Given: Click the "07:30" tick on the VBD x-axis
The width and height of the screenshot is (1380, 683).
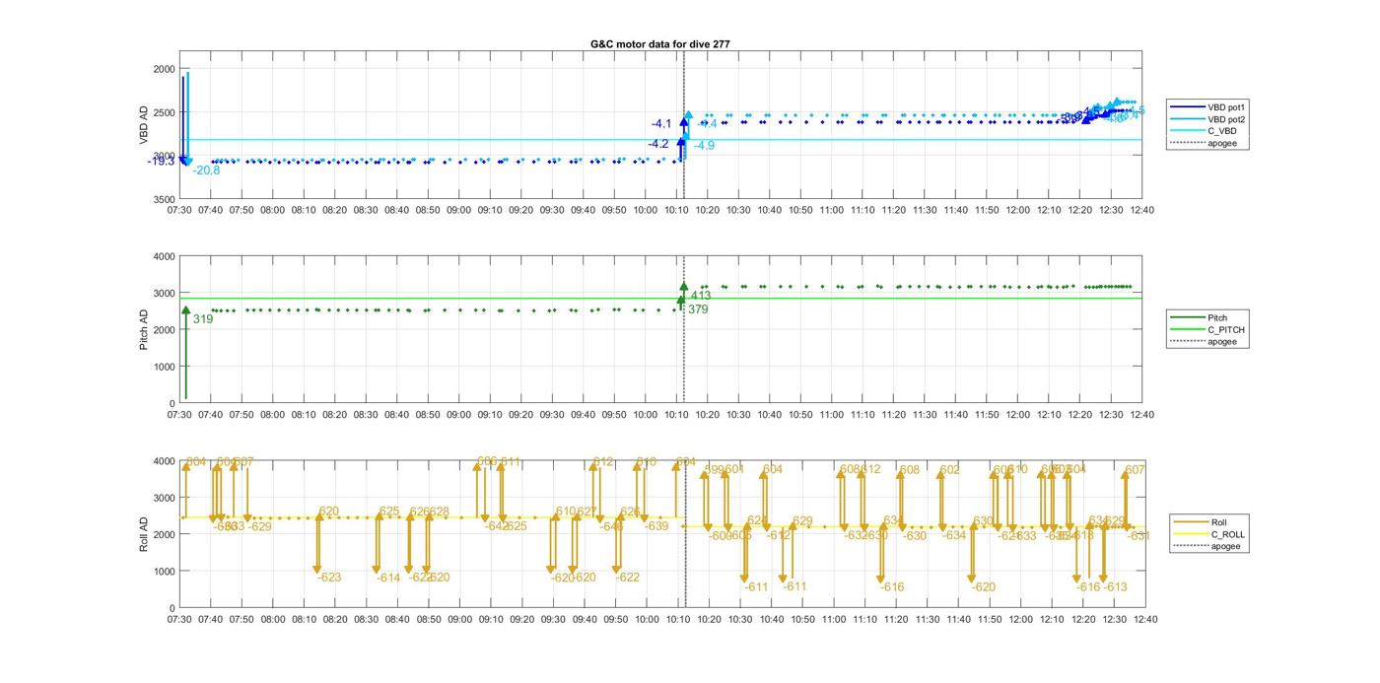Looking at the screenshot, I should 179,210.
